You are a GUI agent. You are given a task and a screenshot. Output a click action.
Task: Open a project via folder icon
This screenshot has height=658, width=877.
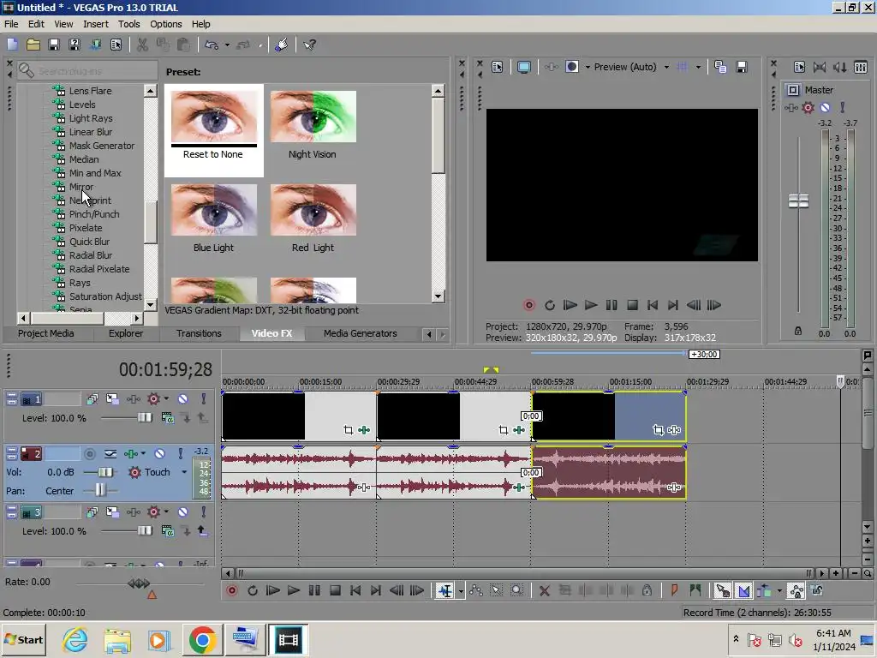point(33,45)
